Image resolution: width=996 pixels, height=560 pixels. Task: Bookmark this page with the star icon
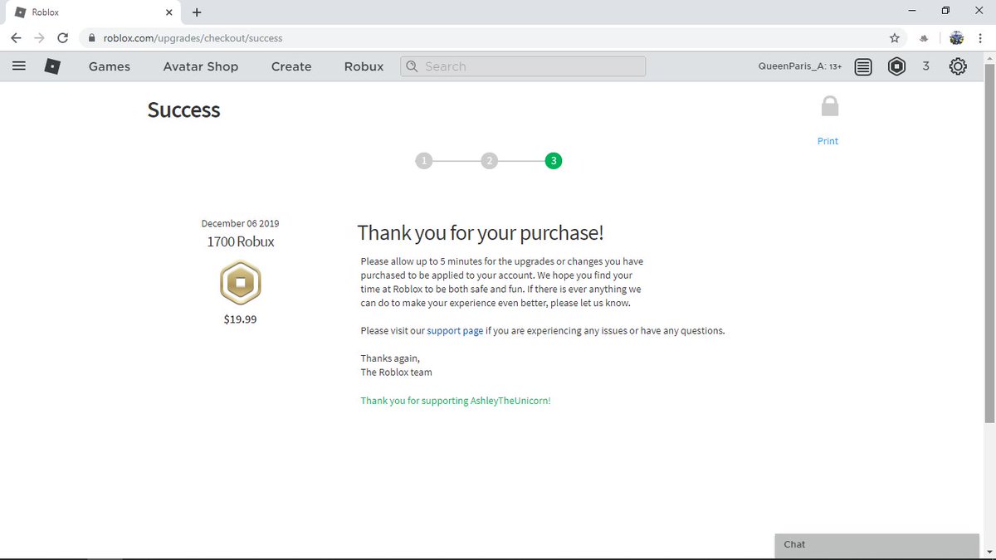pyautogui.click(x=894, y=38)
